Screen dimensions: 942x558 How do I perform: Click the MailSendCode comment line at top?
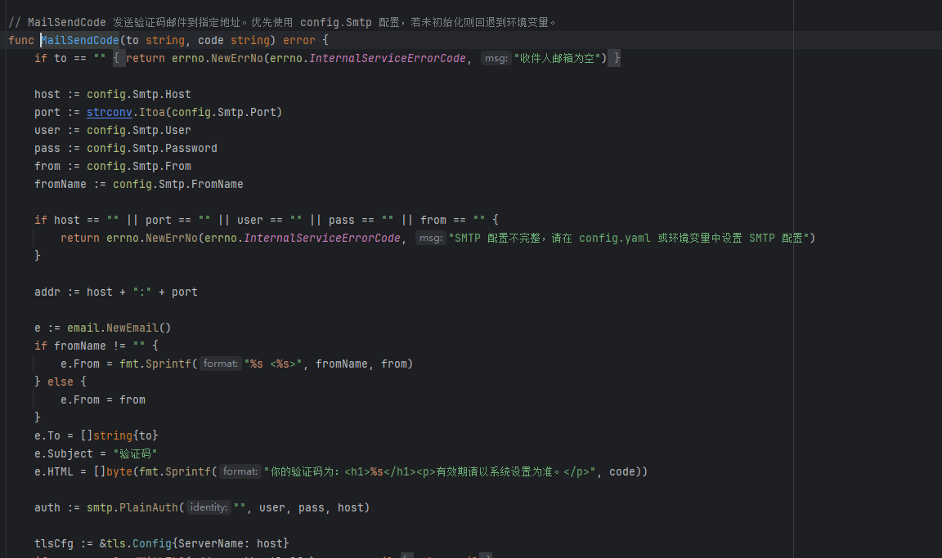pos(282,22)
